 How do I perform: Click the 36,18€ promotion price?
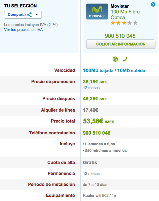click(95, 82)
